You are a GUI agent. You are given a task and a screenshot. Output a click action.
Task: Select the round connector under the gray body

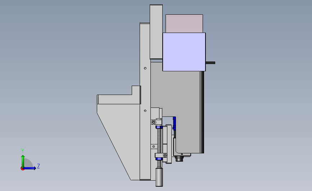[179, 159]
